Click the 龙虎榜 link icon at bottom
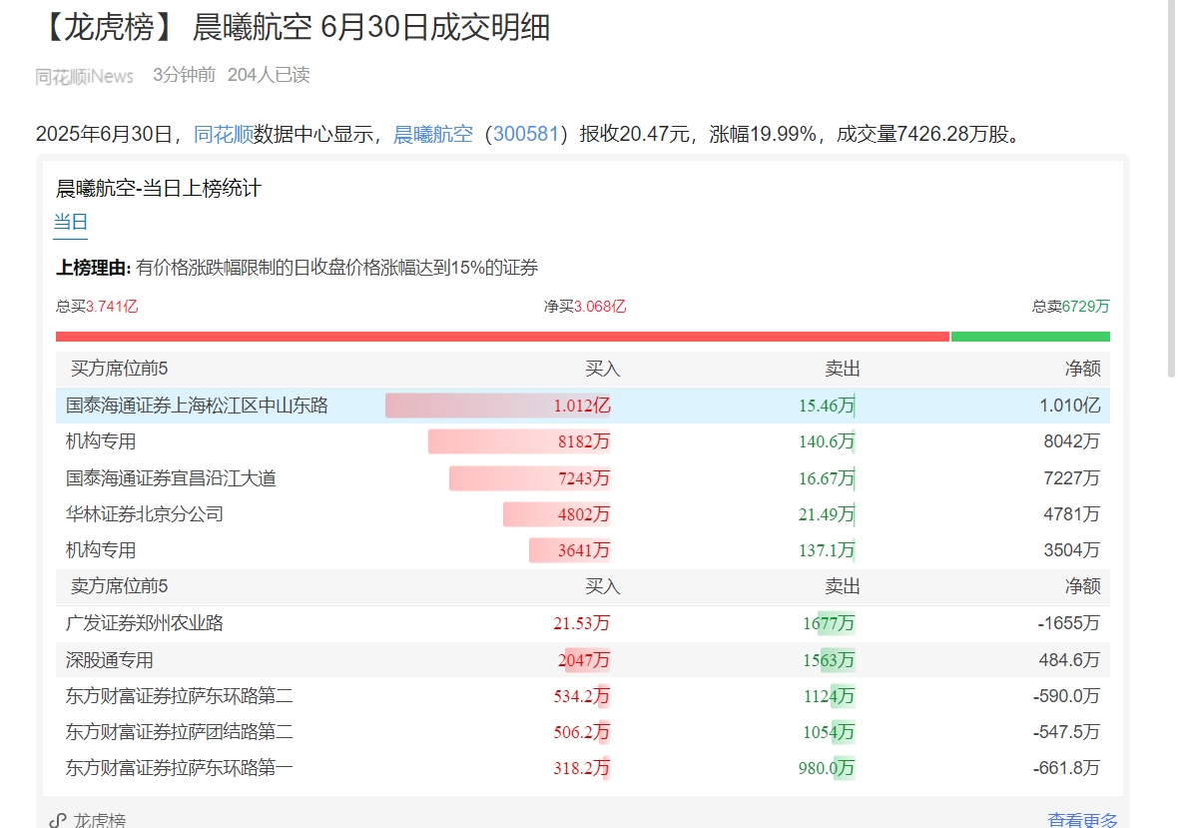1178x828 pixels. pyautogui.click(x=57, y=820)
